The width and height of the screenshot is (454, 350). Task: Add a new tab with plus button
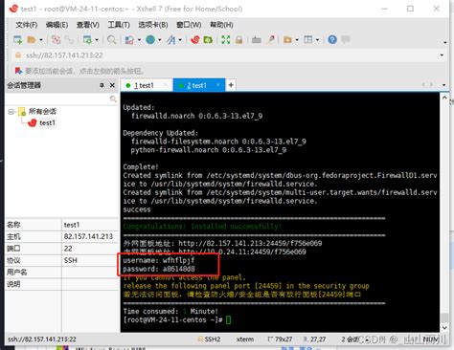[x=231, y=85]
